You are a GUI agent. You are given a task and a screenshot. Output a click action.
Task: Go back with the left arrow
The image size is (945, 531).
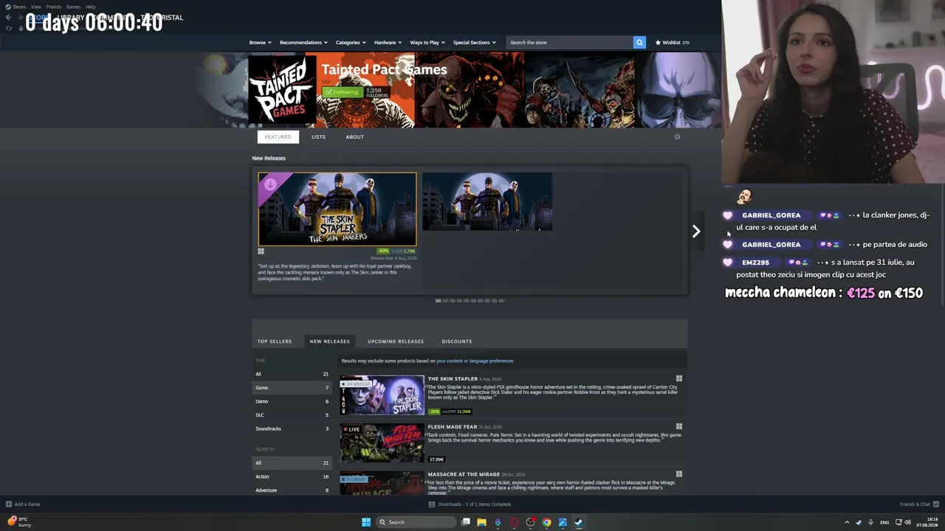pos(8,17)
